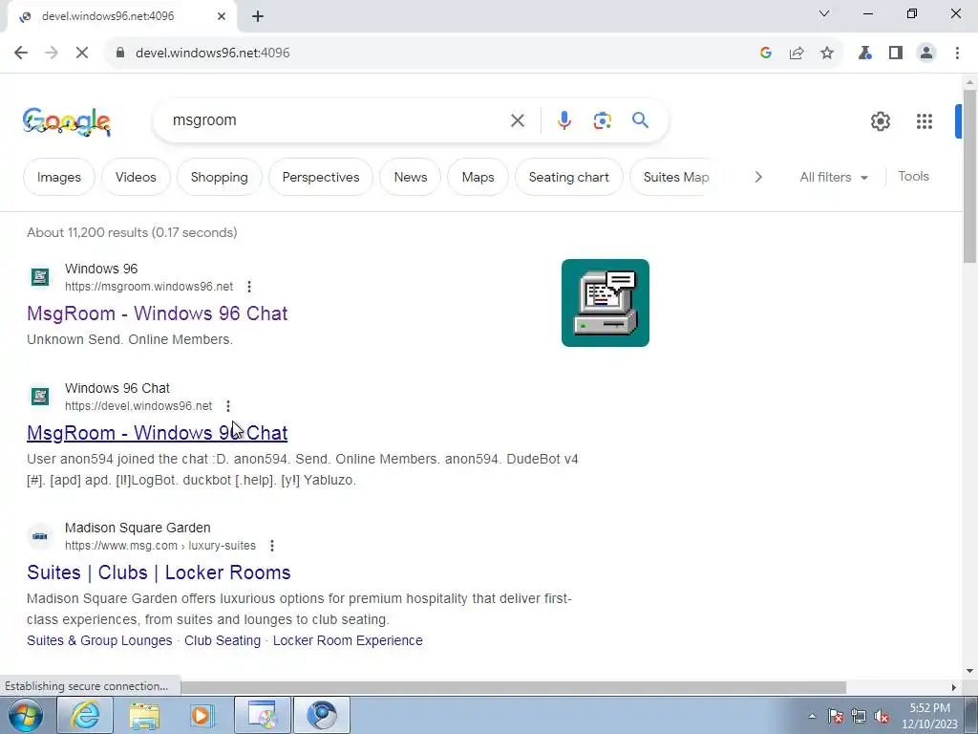Viewport: 978px width, 734px height.
Task: Open the Google account icon in address bar
Action: [766, 54]
